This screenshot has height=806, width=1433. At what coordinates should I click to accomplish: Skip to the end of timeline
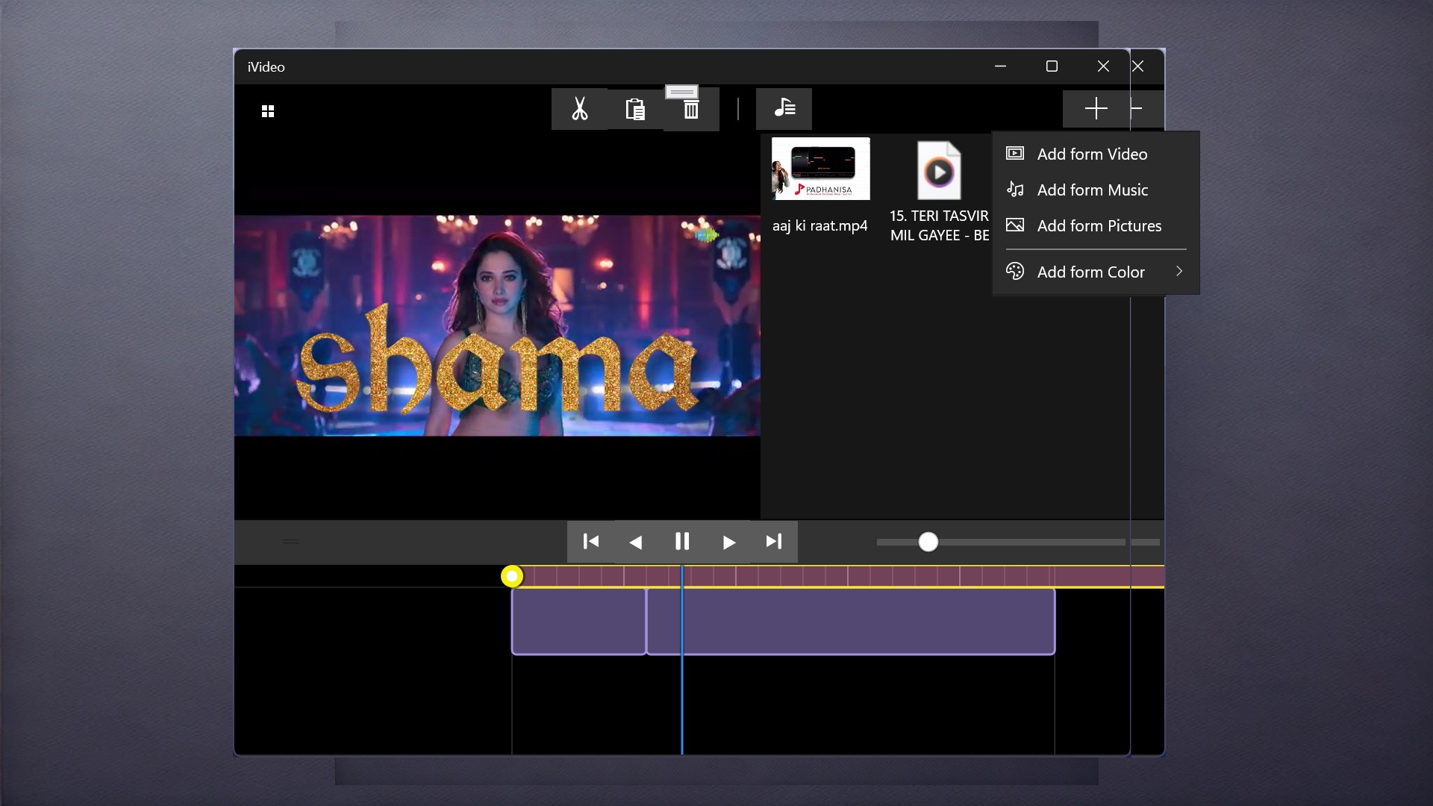[x=774, y=542]
